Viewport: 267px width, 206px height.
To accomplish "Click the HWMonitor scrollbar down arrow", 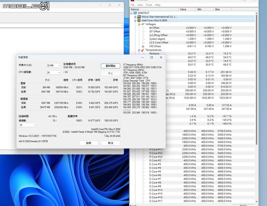I will point(256,202).
